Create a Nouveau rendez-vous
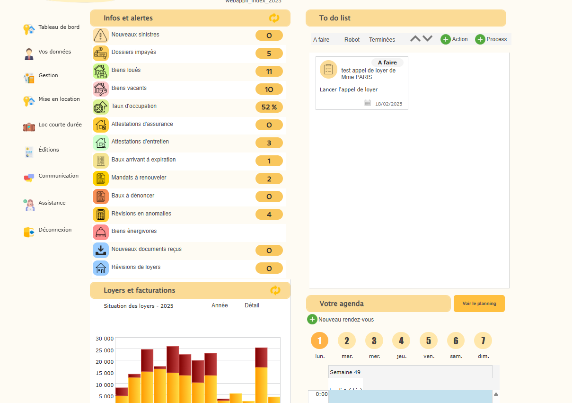 (x=341, y=320)
